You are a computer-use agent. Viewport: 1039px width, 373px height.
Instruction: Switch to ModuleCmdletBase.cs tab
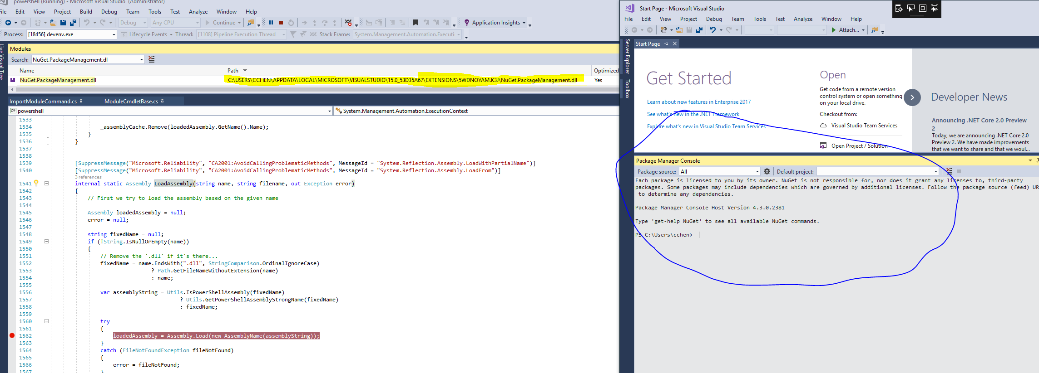pyautogui.click(x=131, y=101)
